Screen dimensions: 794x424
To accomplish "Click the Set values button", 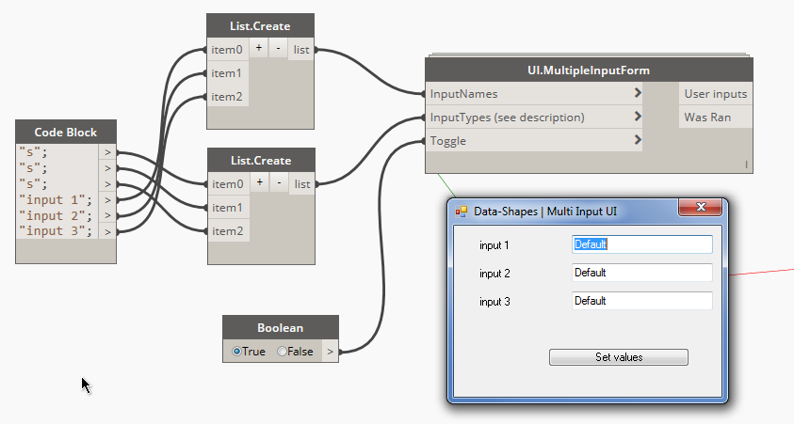I will coord(618,357).
